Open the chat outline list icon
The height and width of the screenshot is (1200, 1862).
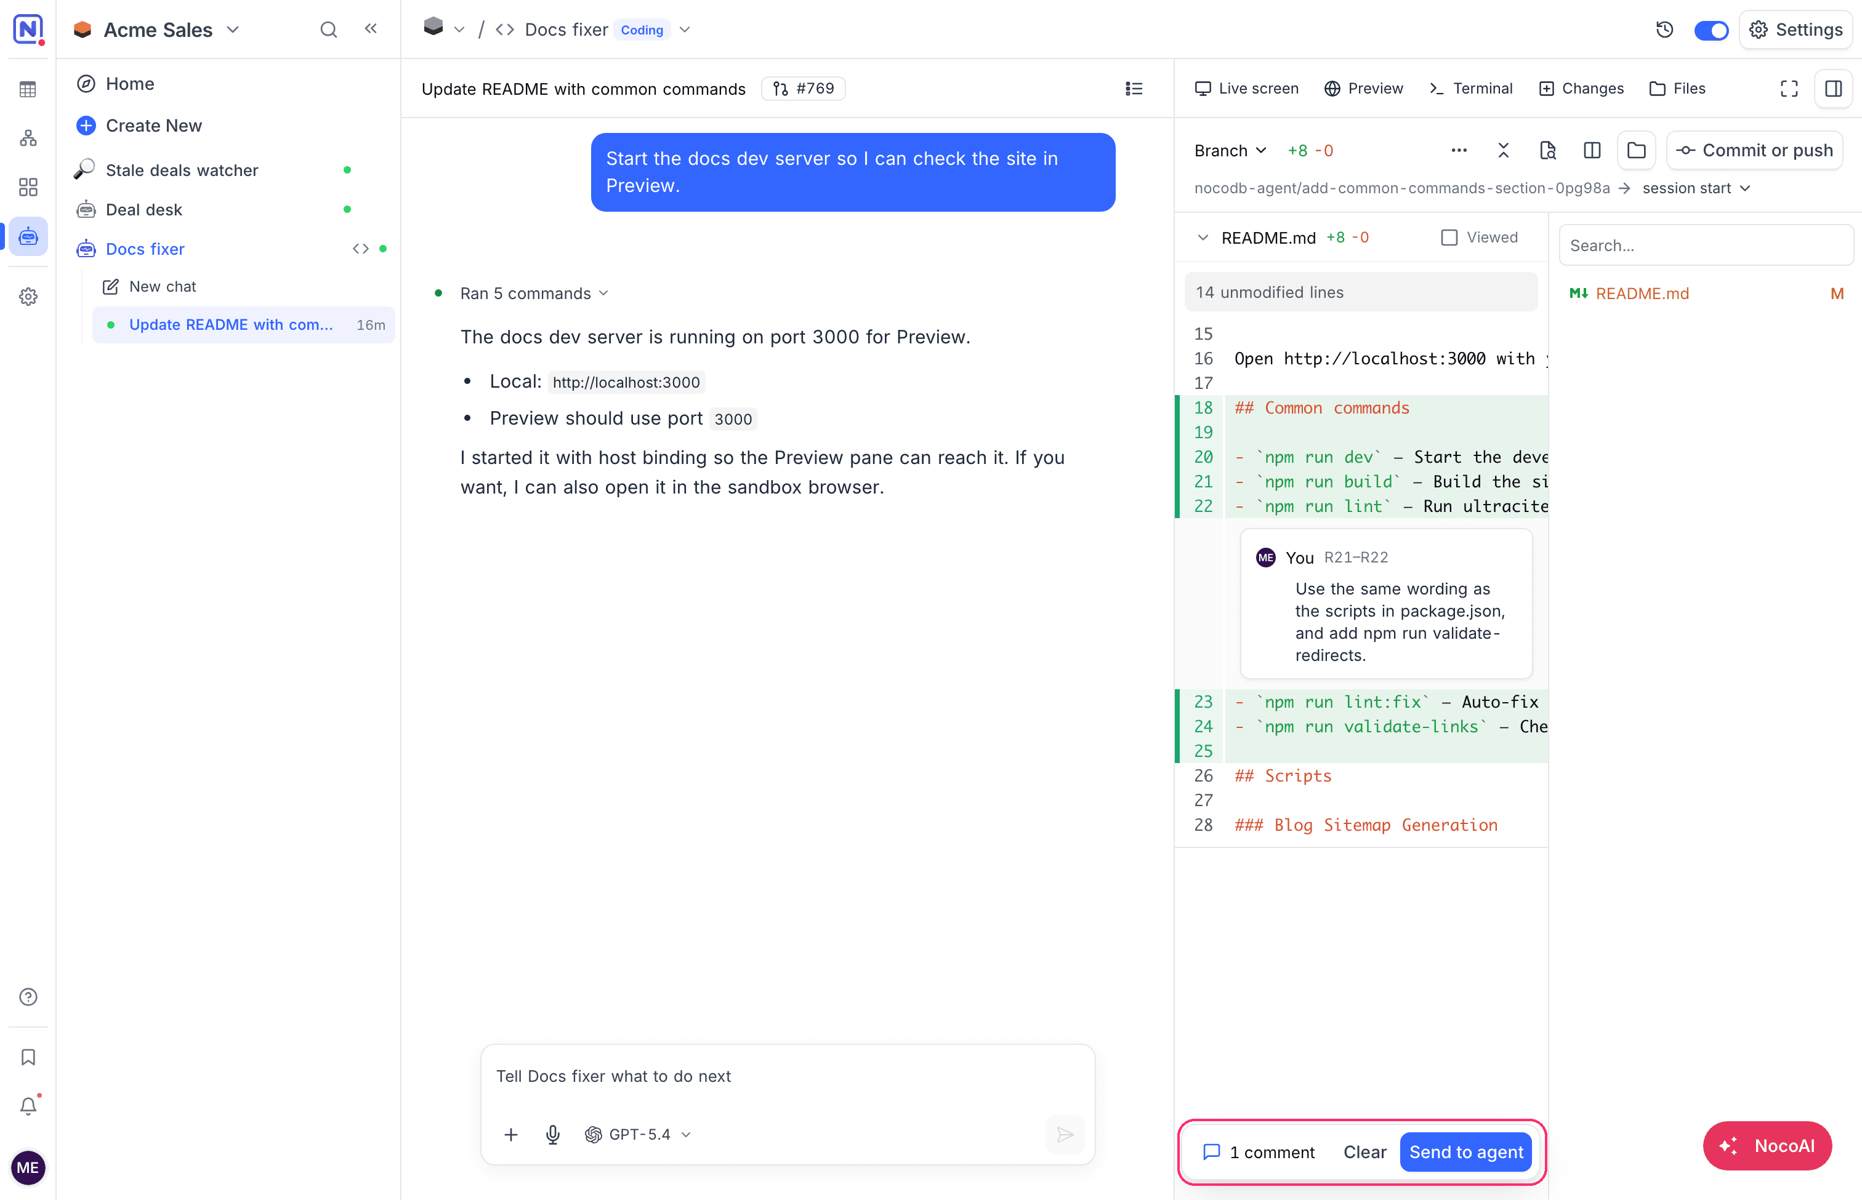tap(1134, 89)
